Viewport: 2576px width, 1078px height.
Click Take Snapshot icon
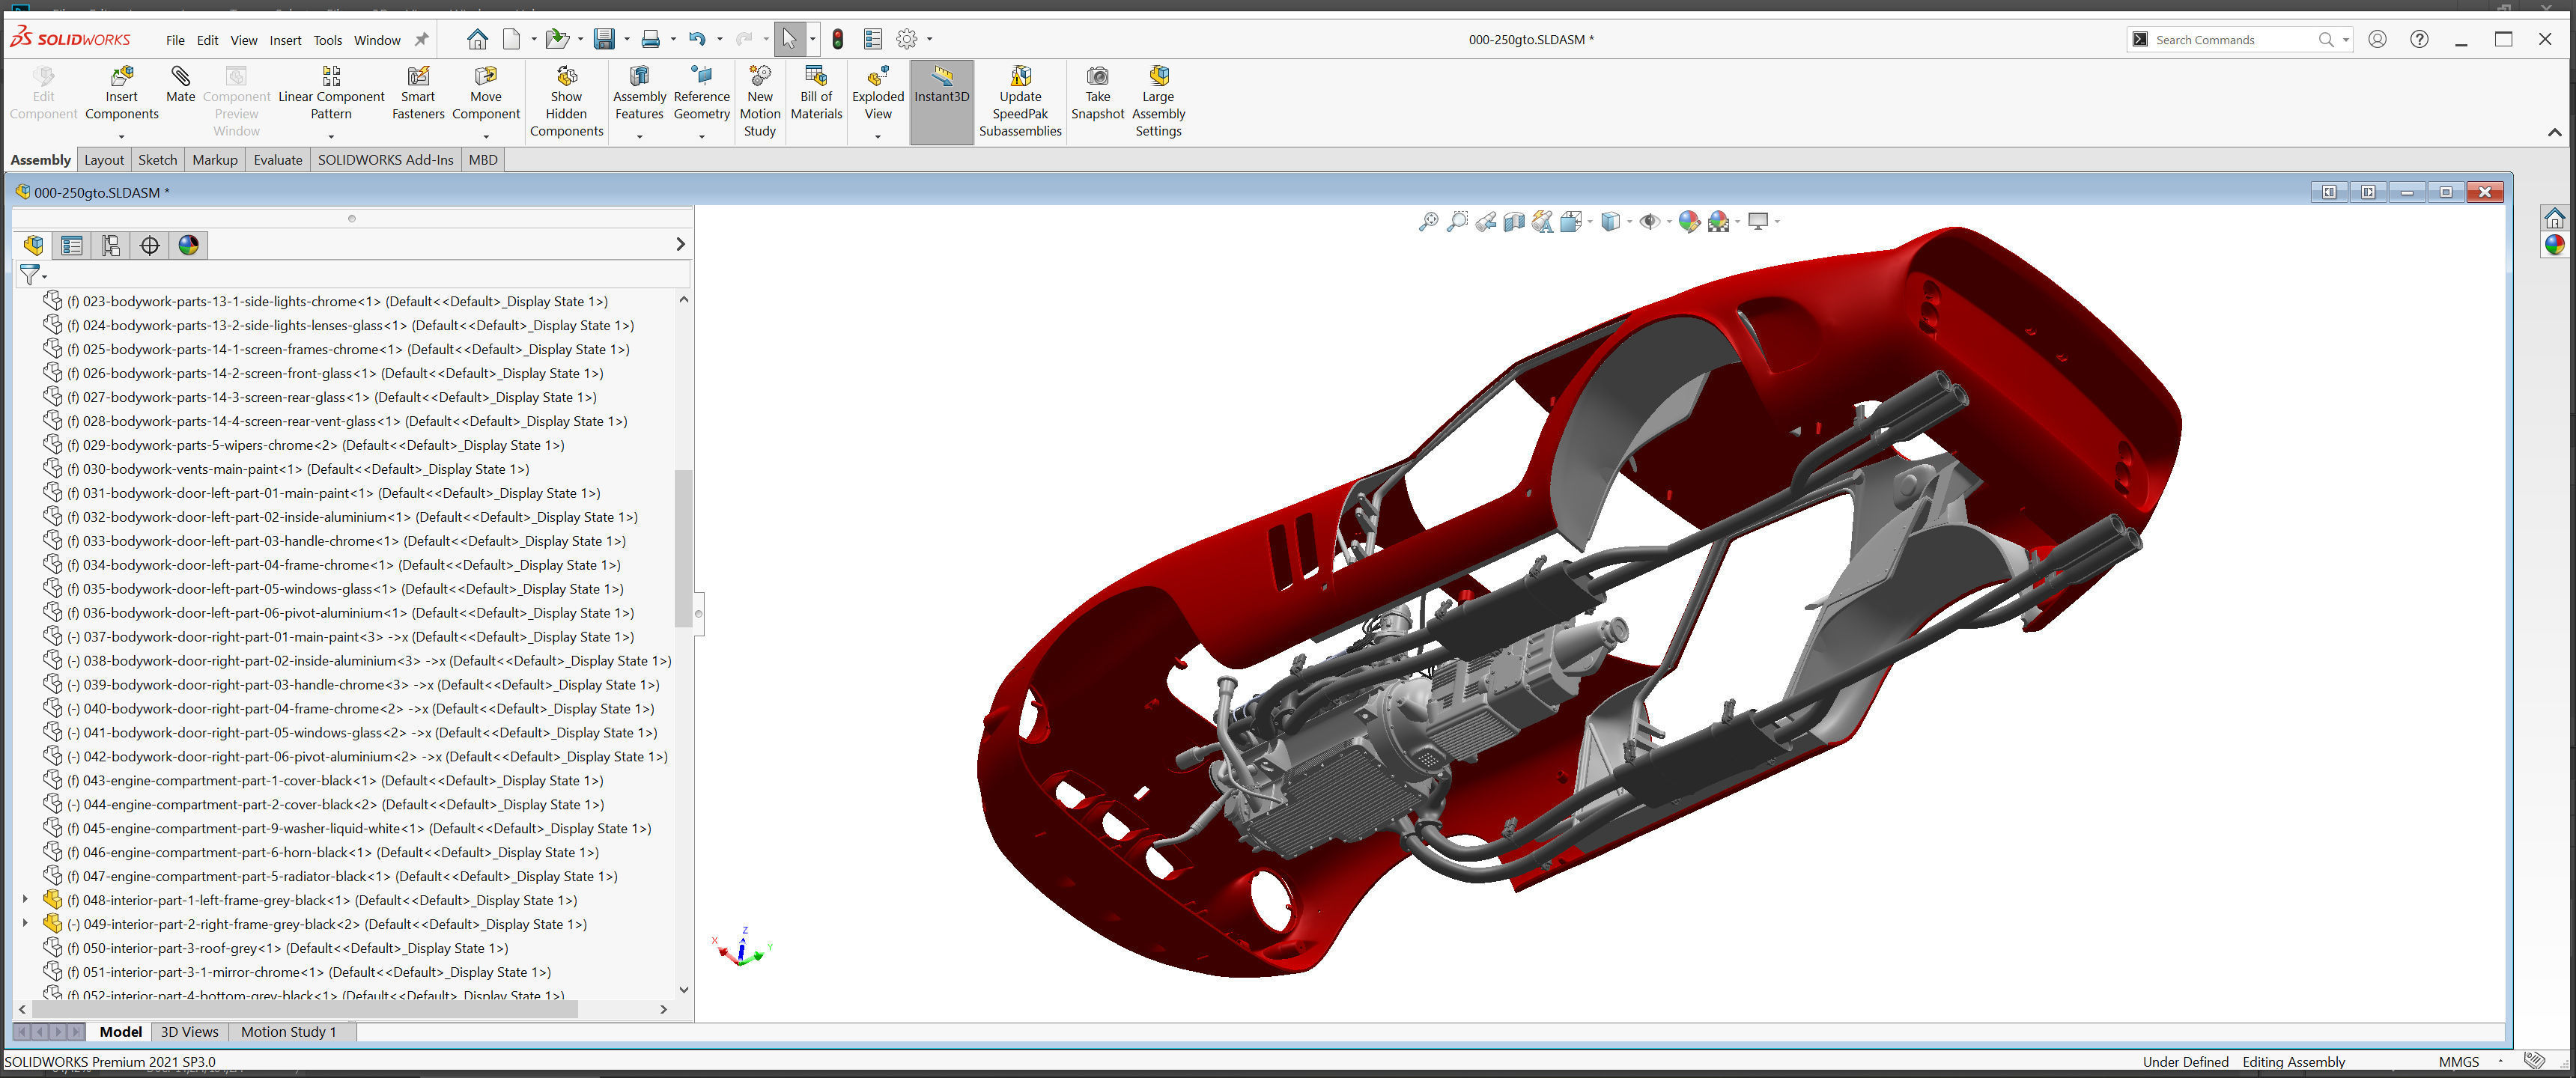pyautogui.click(x=1097, y=77)
